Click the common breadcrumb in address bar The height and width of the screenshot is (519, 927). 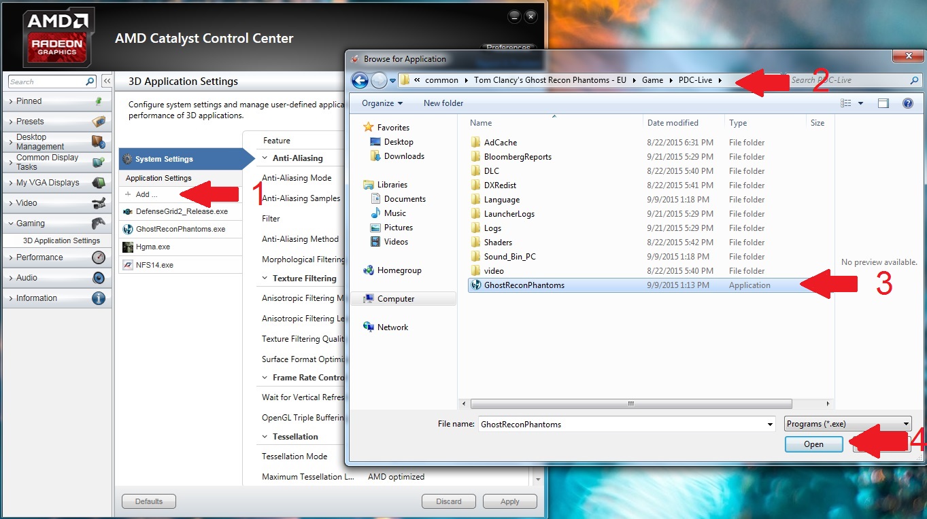tap(442, 80)
